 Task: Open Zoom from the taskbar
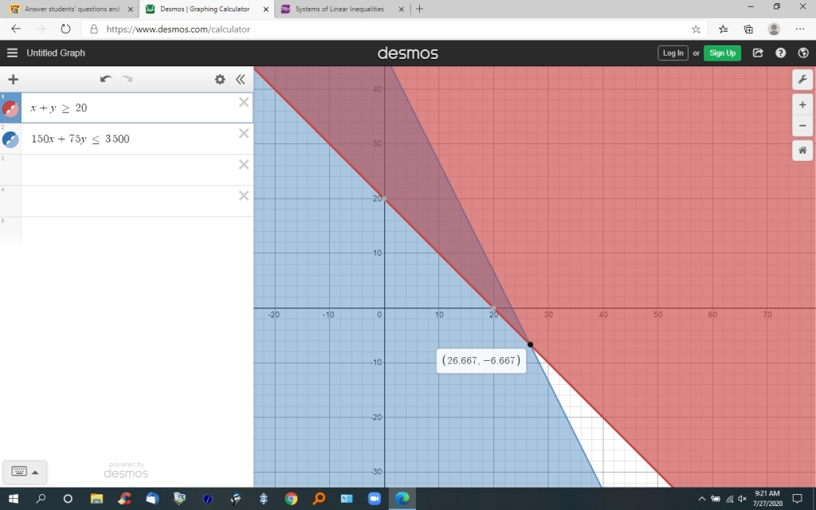(375, 499)
